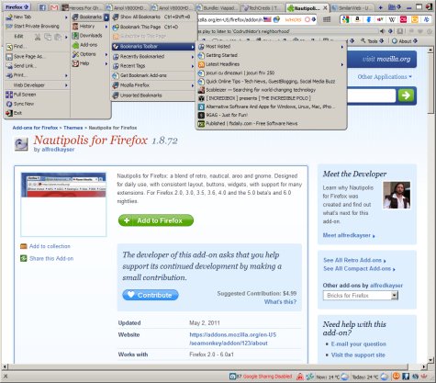
Task: Click the Google search engine icon in toolbar
Action: [x=346, y=19]
